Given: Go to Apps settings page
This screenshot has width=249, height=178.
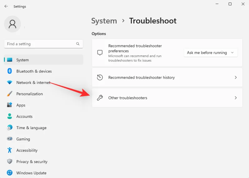Looking at the screenshot, I should 21,105.
